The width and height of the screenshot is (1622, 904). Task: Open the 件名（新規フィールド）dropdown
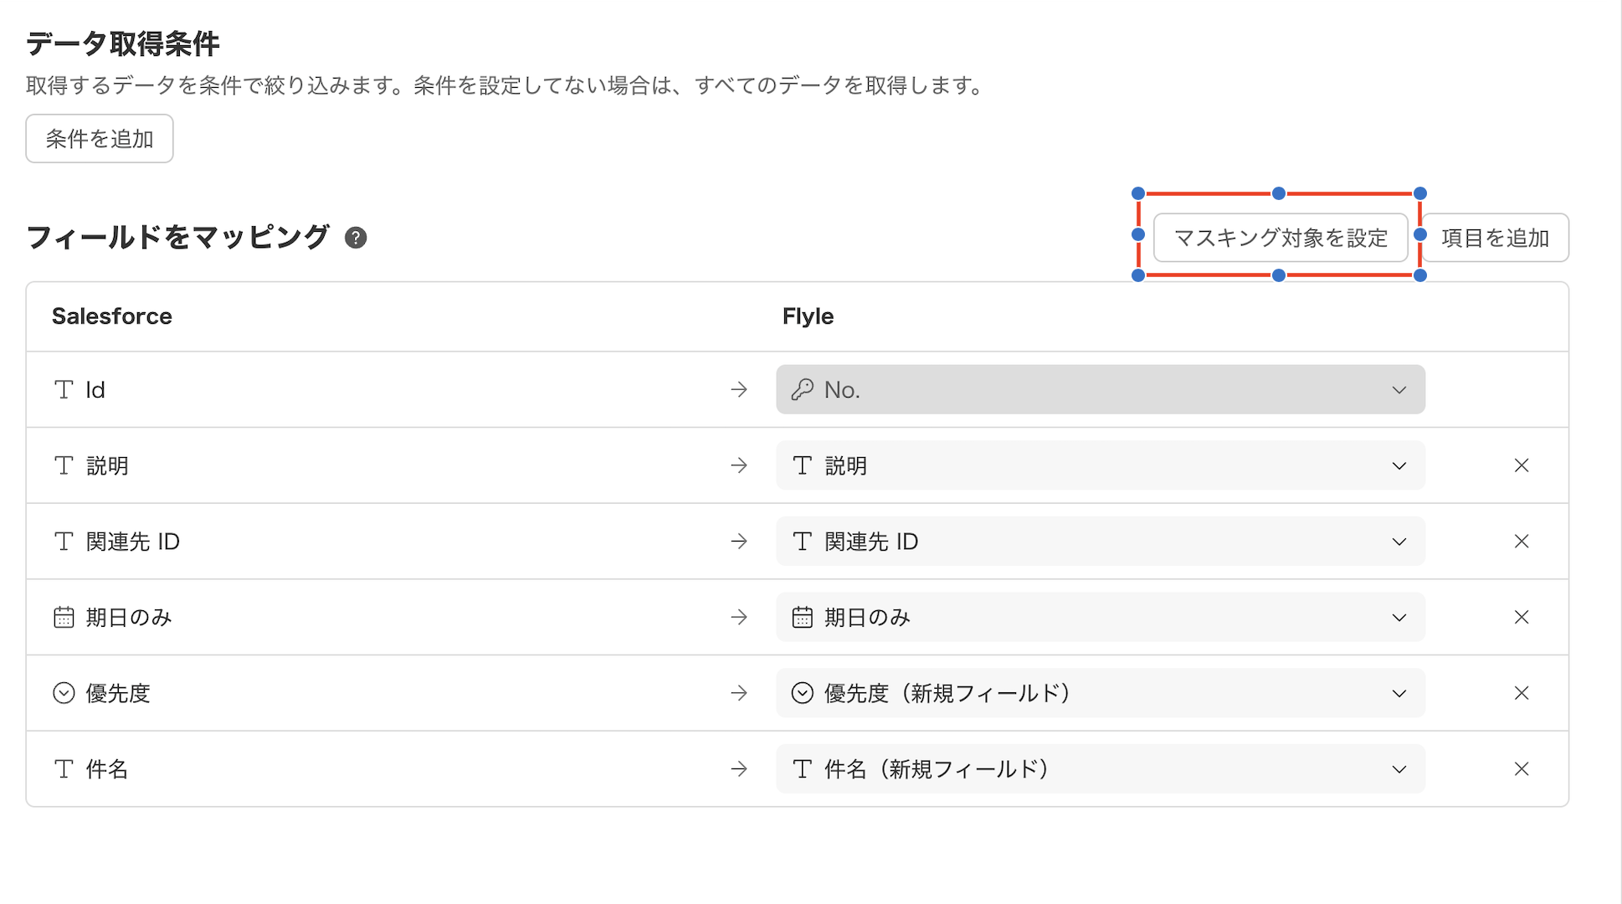click(x=1399, y=769)
